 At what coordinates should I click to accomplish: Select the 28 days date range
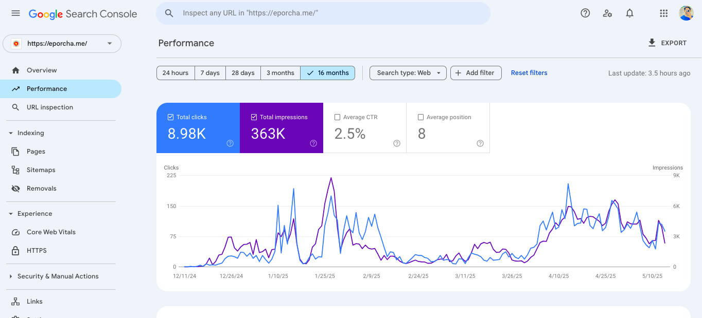(243, 73)
